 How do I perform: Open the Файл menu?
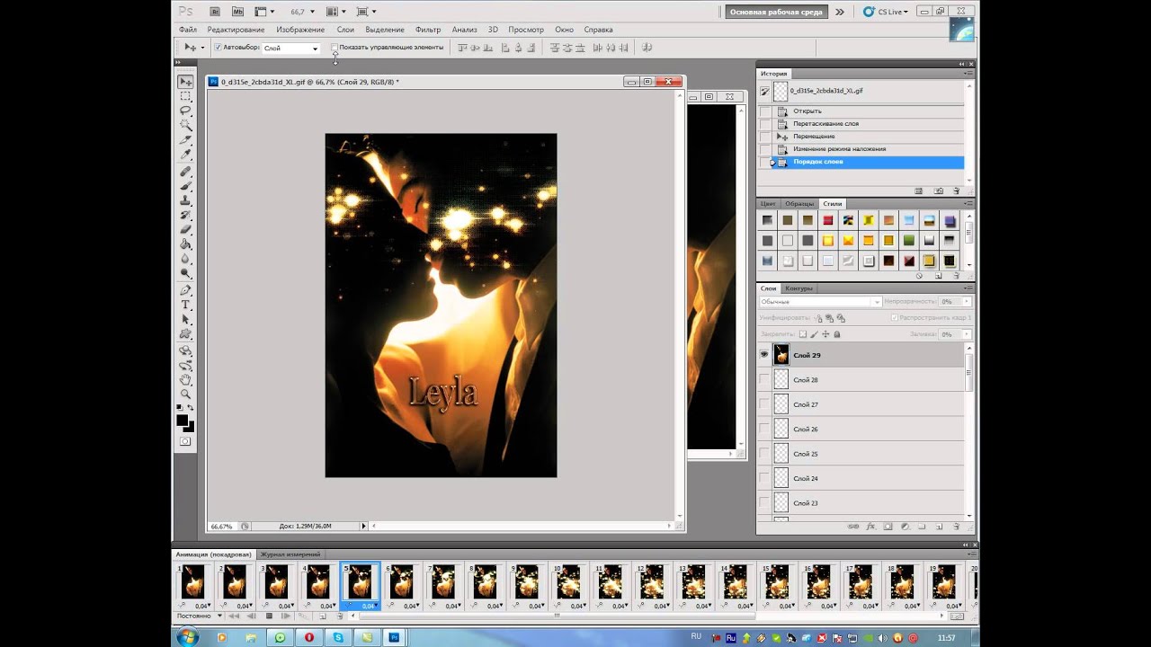click(x=187, y=30)
